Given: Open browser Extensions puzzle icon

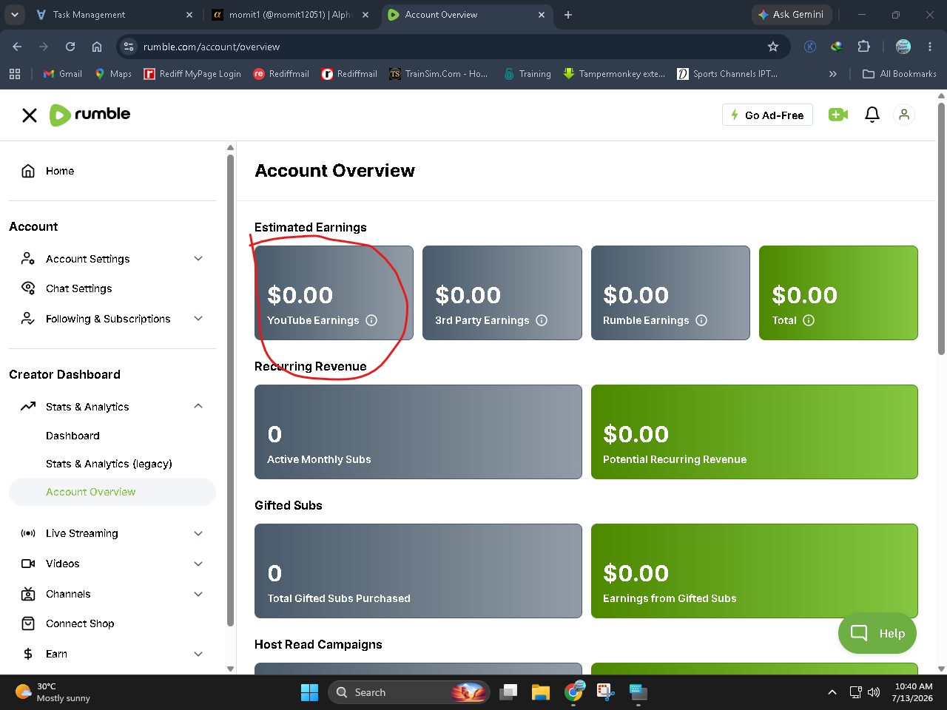Looking at the screenshot, I should click(863, 47).
